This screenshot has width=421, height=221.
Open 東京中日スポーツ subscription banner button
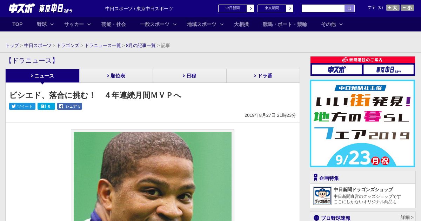[388, 69]
